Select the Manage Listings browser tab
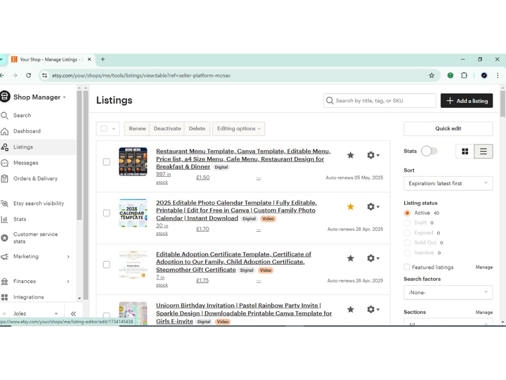506x380 pixels. pos(52,59)
